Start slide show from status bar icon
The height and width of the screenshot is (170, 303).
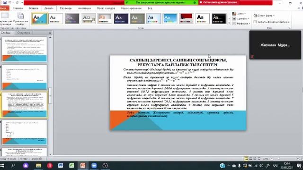(259, 159)
